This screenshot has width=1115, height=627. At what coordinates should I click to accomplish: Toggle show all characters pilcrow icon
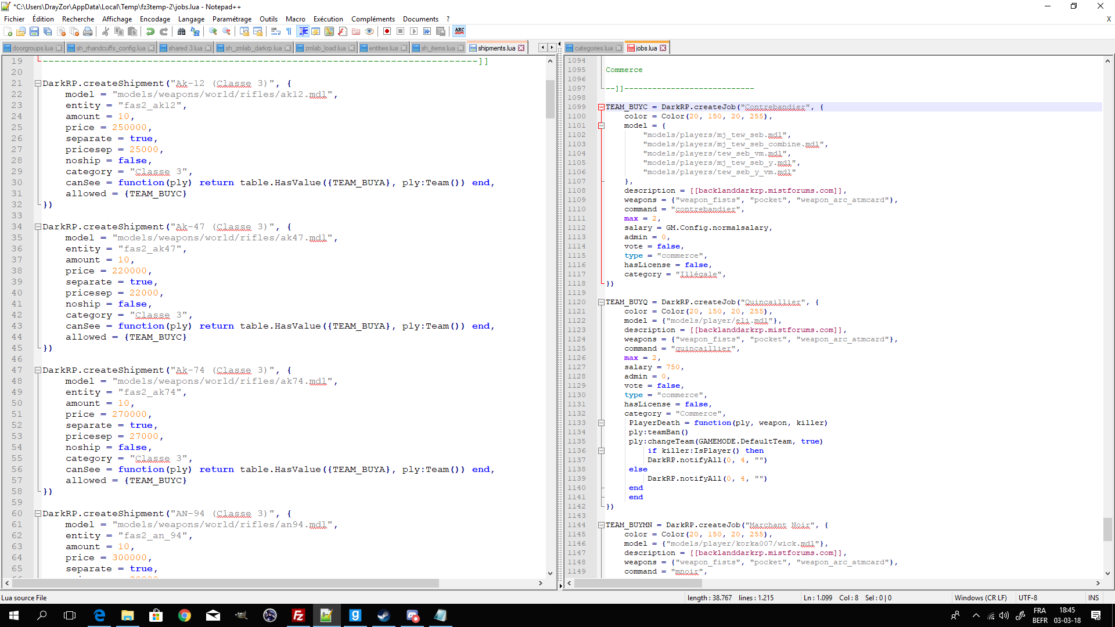pos(289,31)
